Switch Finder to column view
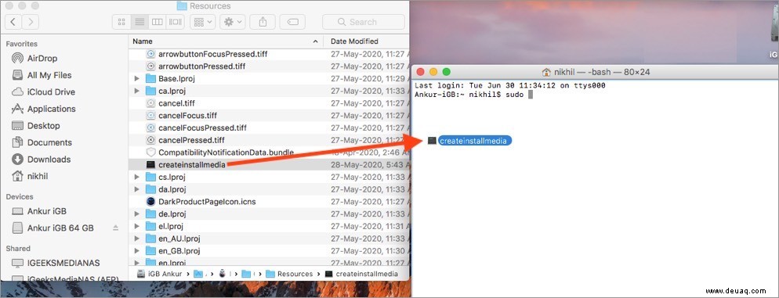The image size is (779, 298). click(157, 22)
